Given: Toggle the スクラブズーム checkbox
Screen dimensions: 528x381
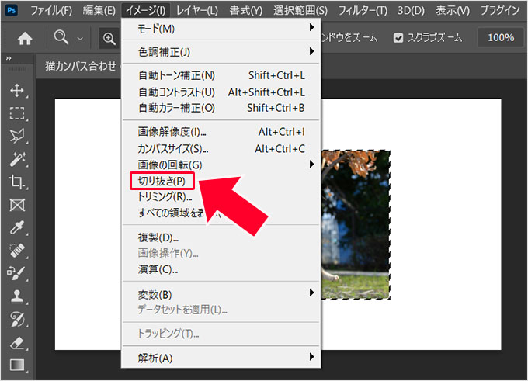Looking at the screenshot, I should point(398,38).
